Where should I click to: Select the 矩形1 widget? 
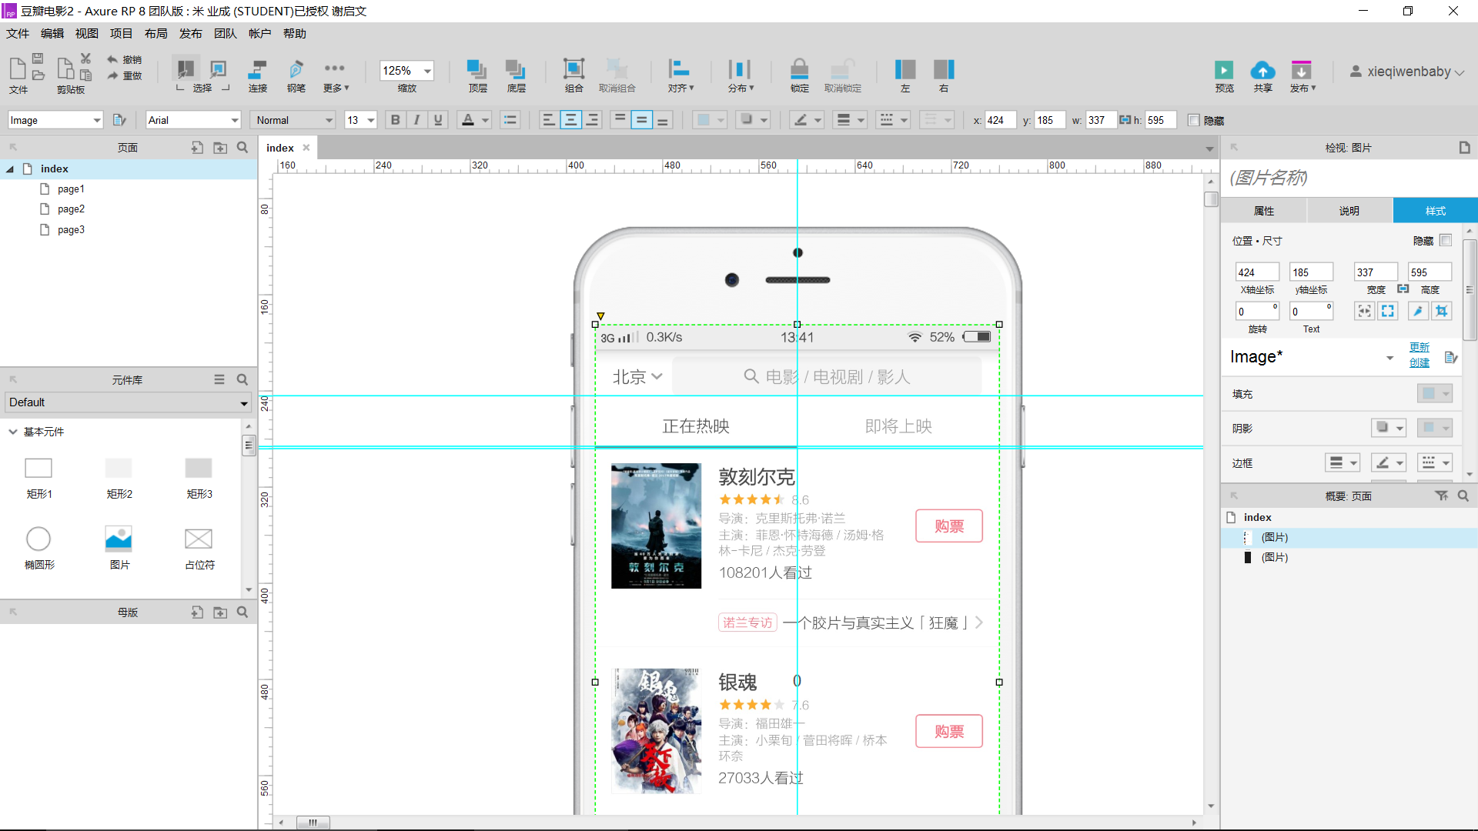pyautogui.click(x=38, y=477)
